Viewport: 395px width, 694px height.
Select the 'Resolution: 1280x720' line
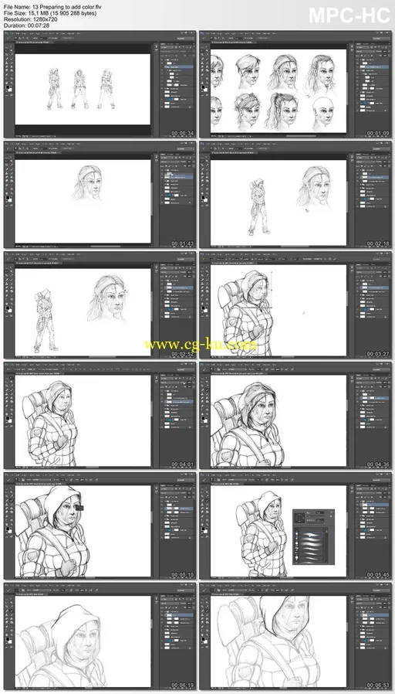[x=31, y=19]
